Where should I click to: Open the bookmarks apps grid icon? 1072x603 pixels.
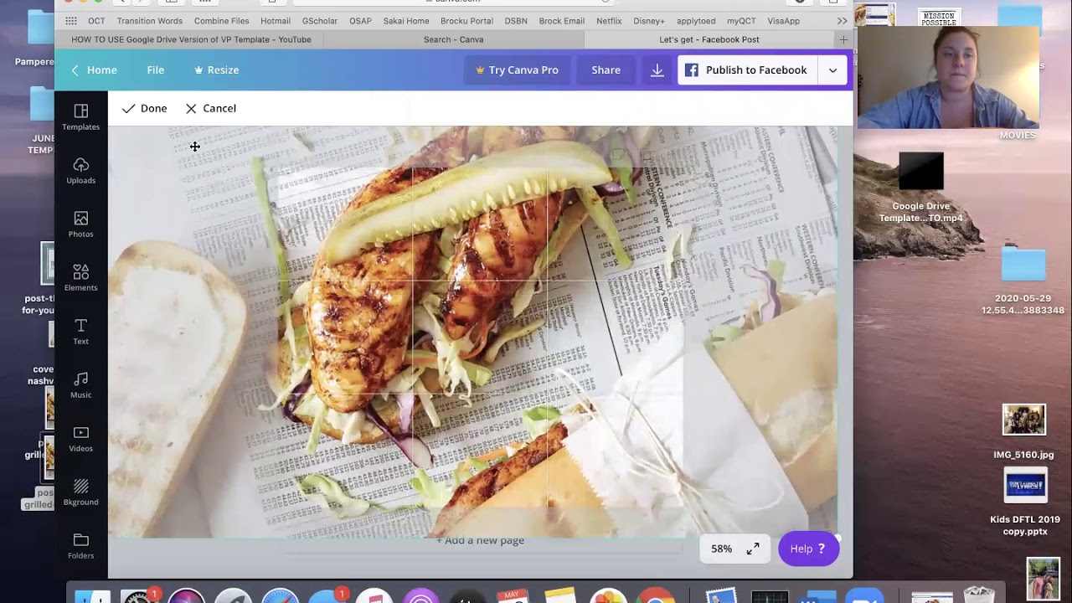pyautogui.click(x=71, y=21)
